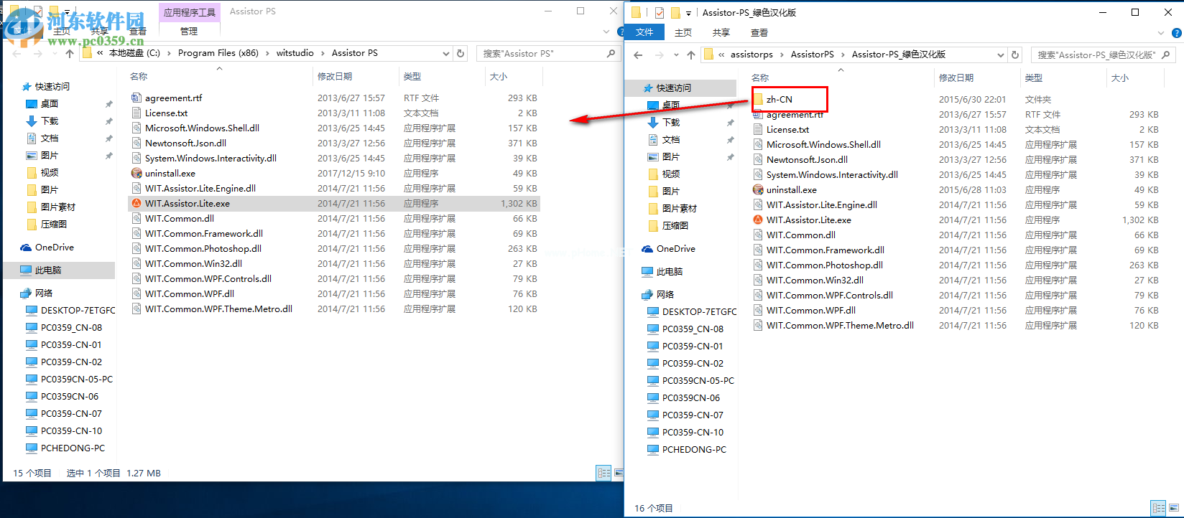Refresh the left window address bar
Image resolution: width=1184 pixels, height=518 pixels.
[x=461, y=53]
